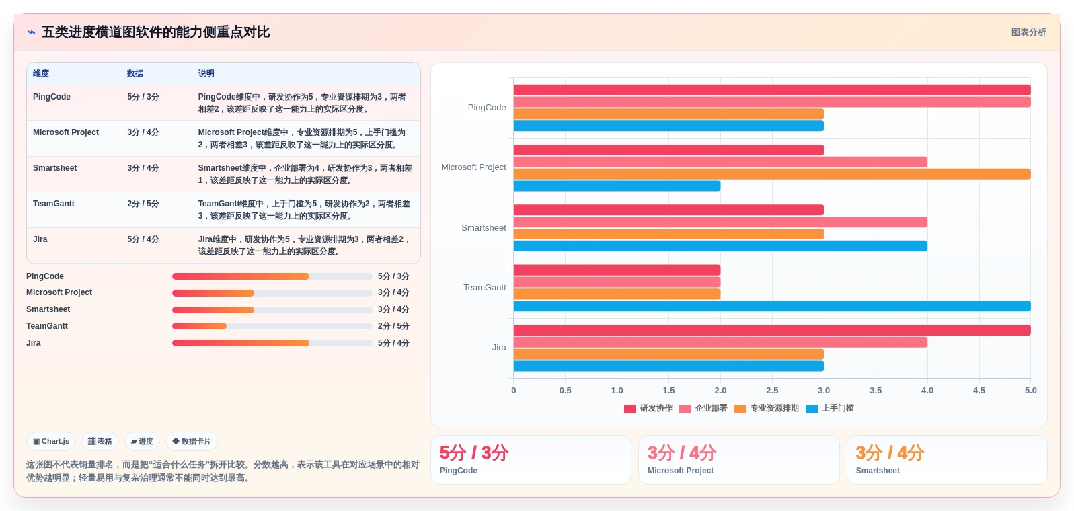This screenshot has height=511, width=1074.
Task: Toggle 研发协作 legend color swatch
Action: pyautogui.click(x=630, y=409)
